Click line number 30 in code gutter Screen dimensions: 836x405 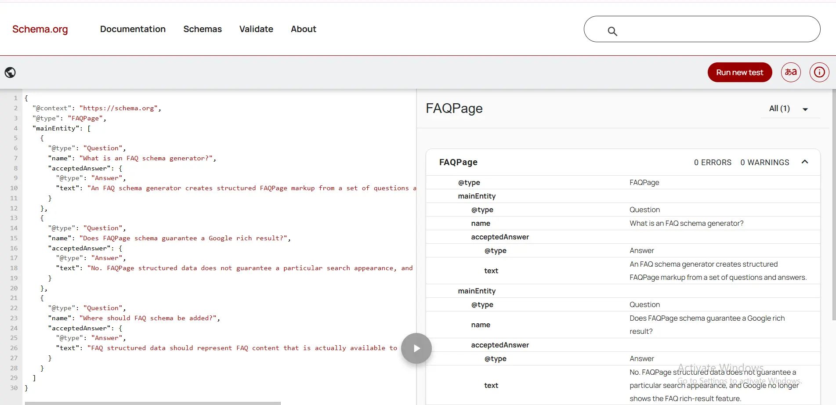click(14, 388)
